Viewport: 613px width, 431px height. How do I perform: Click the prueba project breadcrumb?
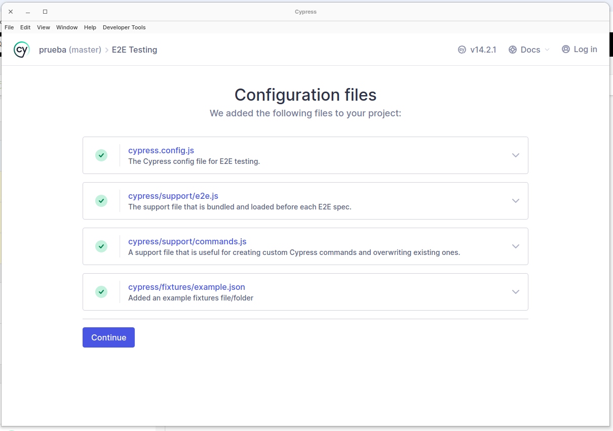click(x=53, y=50)
